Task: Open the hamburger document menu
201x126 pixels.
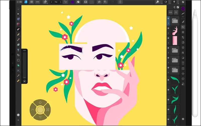Action: point(32,2)
